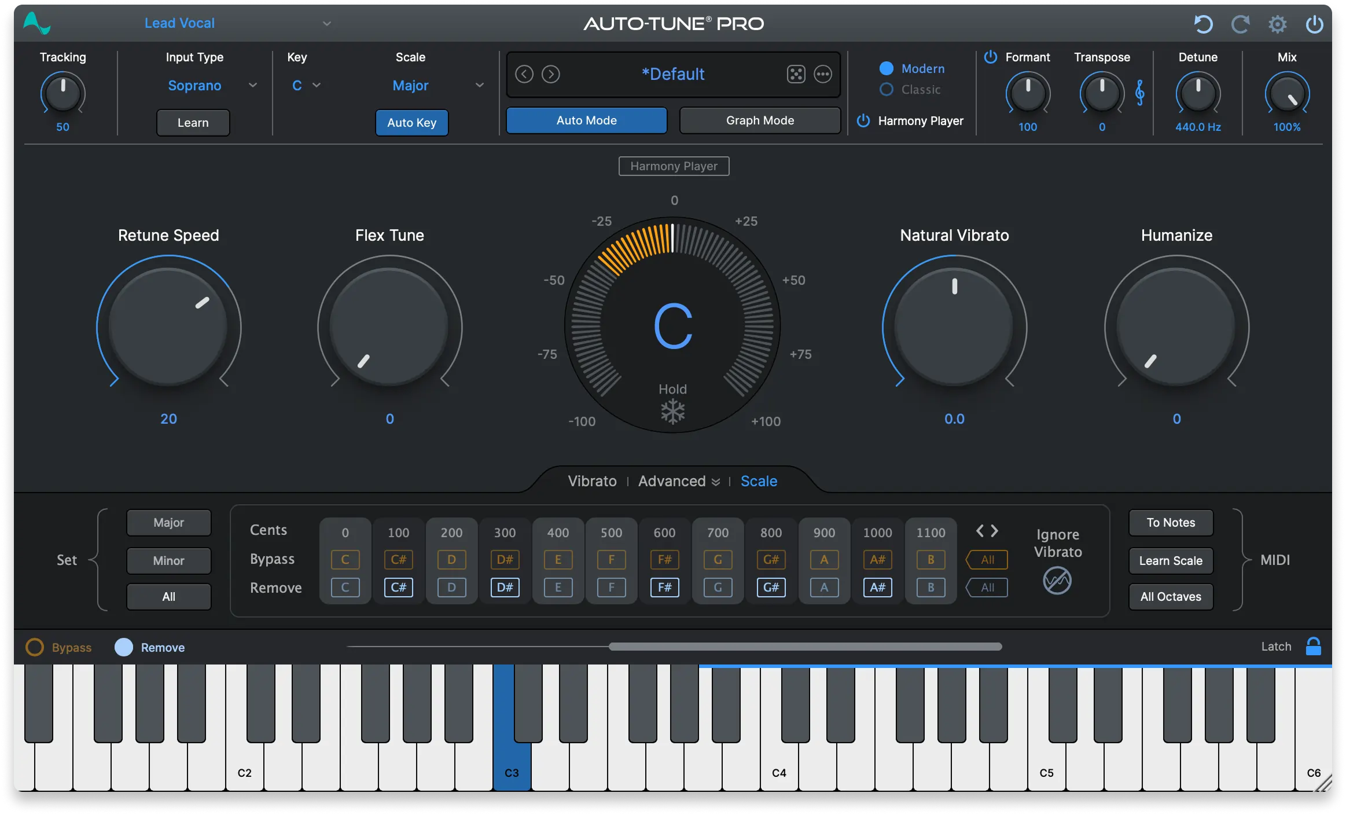Go to the previous preset arrow
Viewport: 1346px width, 815px height.
524,74
